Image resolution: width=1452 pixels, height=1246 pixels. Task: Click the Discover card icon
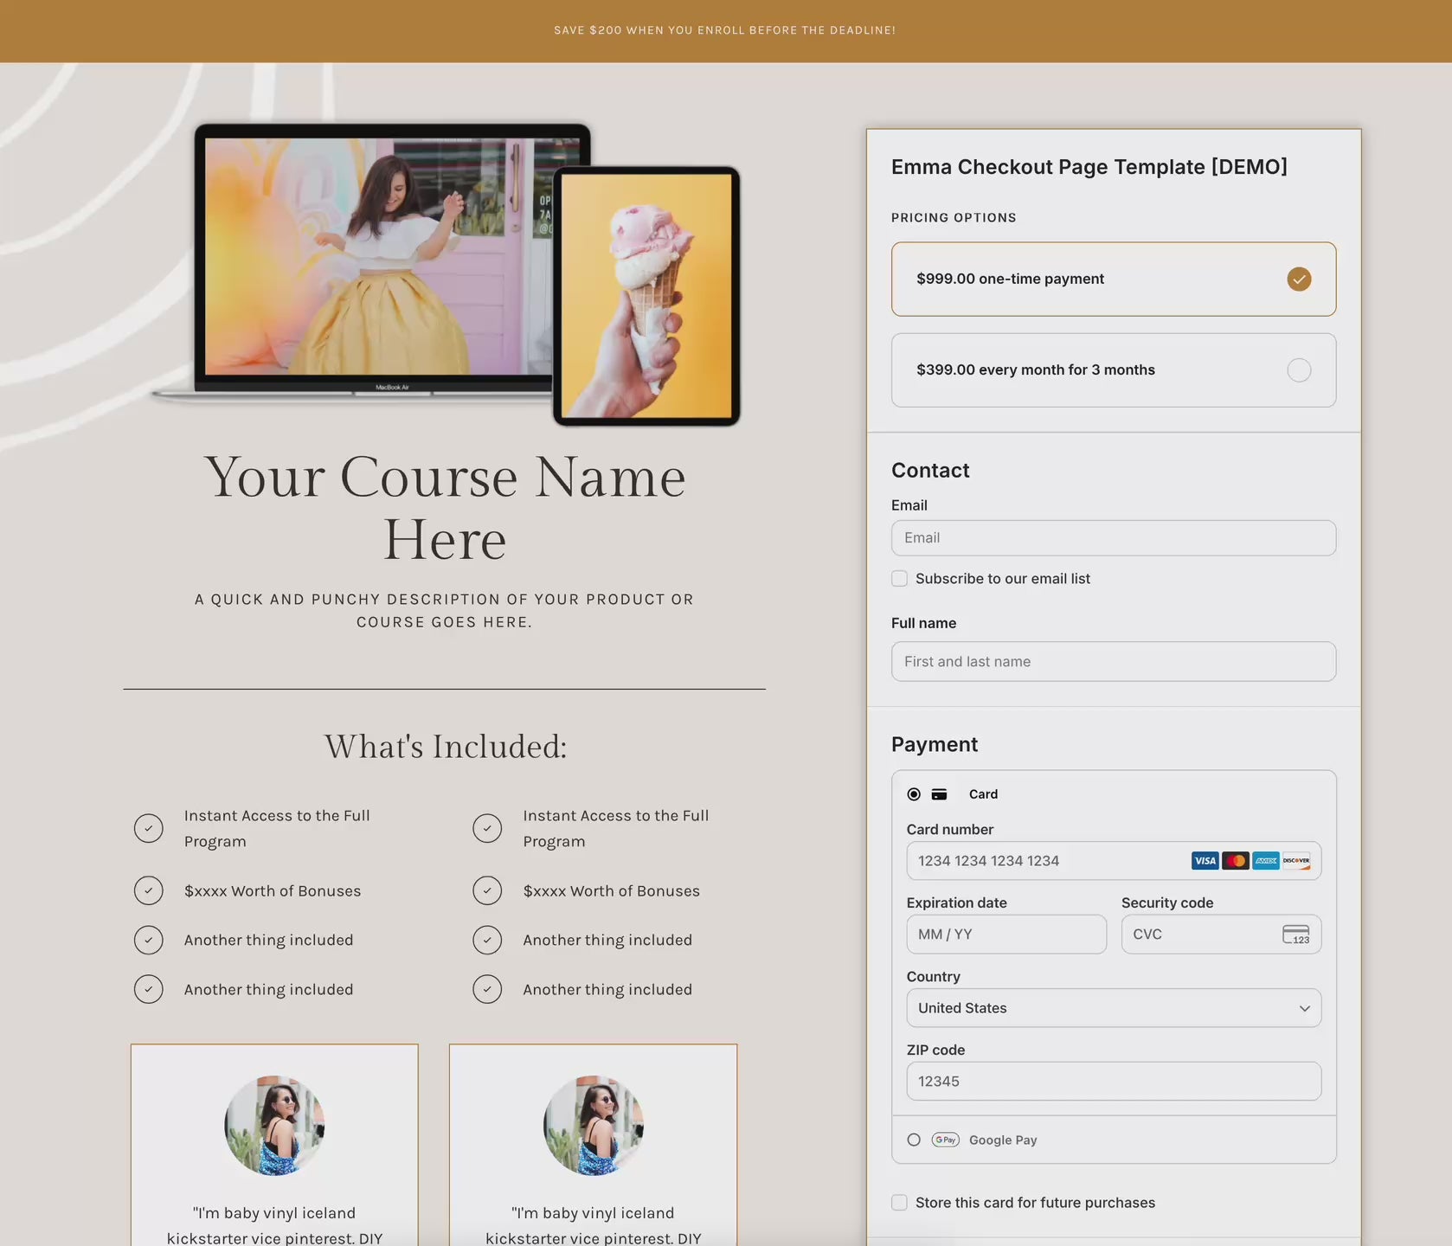(1296, 861)
